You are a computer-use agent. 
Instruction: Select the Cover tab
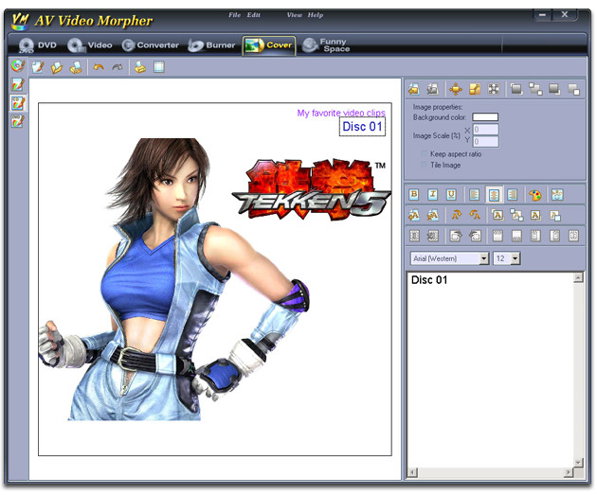coord(269,45)
